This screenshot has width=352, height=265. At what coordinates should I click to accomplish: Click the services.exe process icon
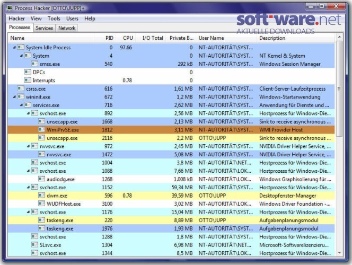(x=28, y=105)
